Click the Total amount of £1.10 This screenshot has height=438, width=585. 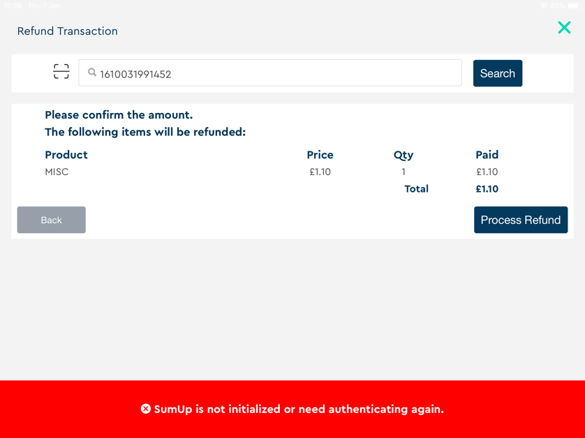(x=487, y=188)
